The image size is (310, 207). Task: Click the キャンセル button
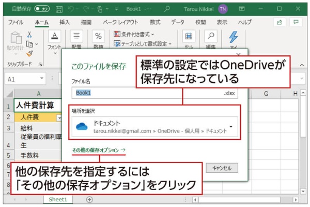coord(222,168)
